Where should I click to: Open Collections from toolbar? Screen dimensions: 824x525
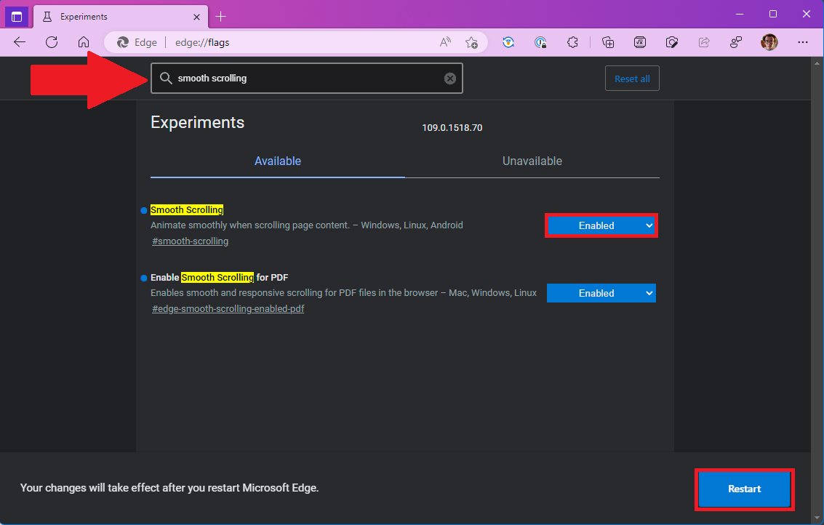tap(608, 43)
